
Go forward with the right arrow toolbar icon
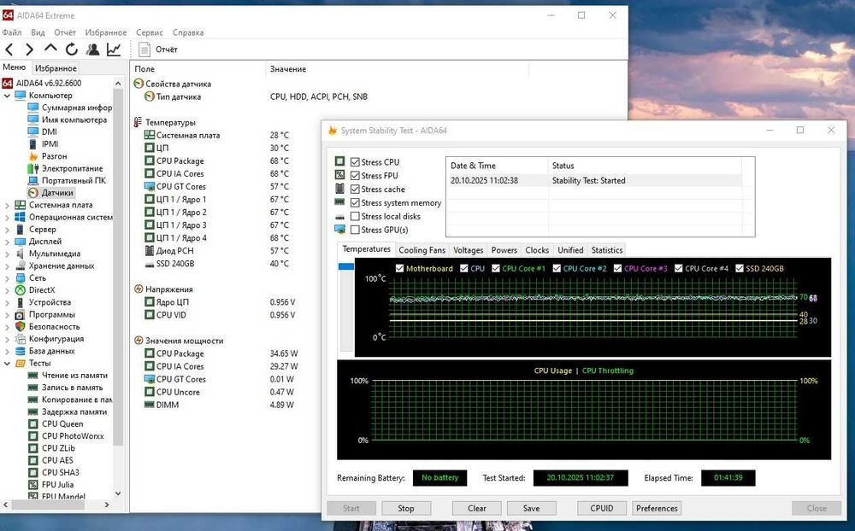tap(29, 50)
